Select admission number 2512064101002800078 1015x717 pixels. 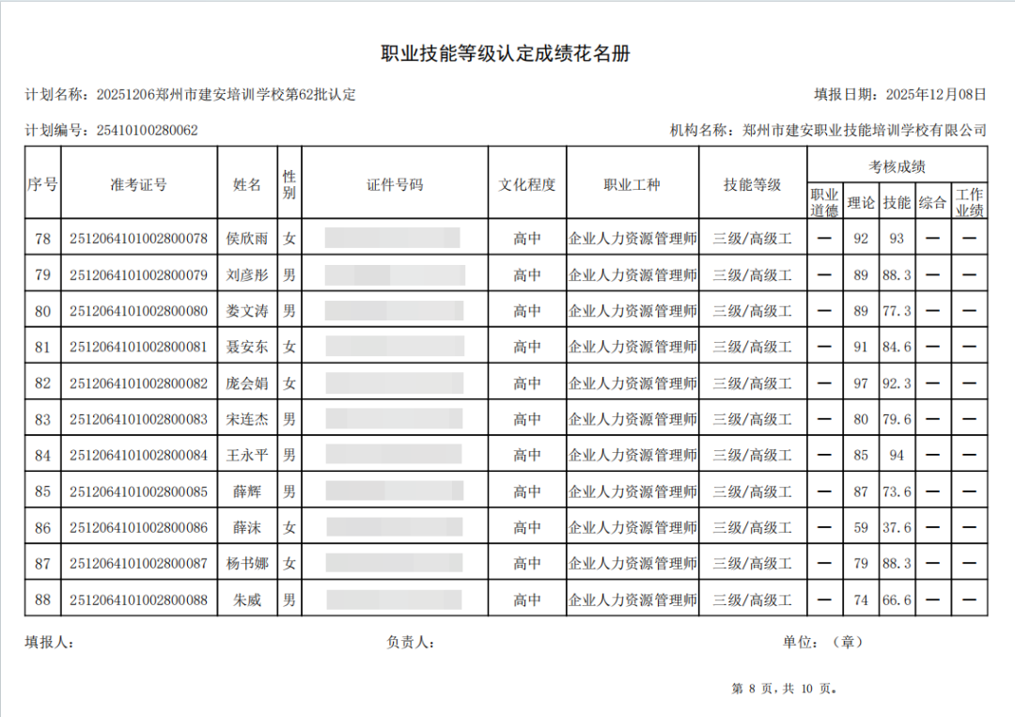(x=138, y=239)
